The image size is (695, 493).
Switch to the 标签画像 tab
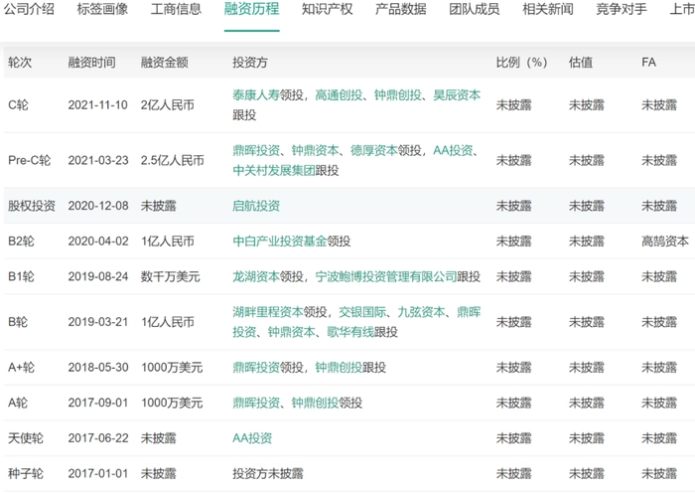(x=102, y=10)
